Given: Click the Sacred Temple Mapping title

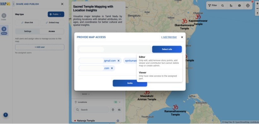Looking at the screenshot, I should [93, 9].
